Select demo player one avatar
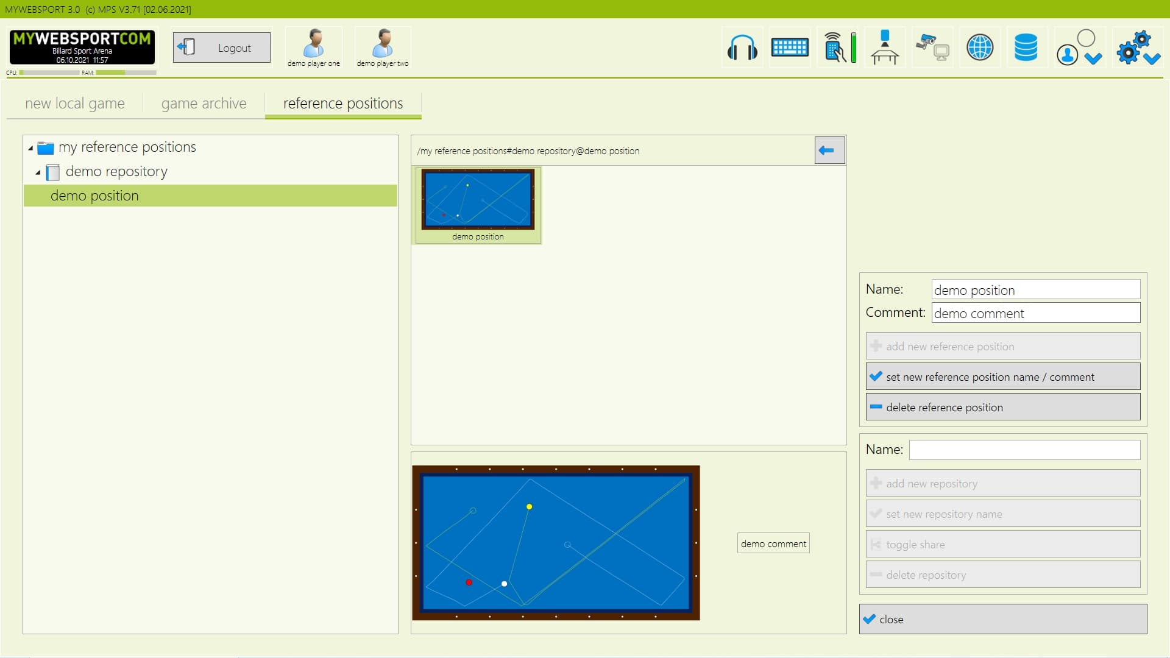Viewport: 1170px width, 658px height. tap(314, 48)
